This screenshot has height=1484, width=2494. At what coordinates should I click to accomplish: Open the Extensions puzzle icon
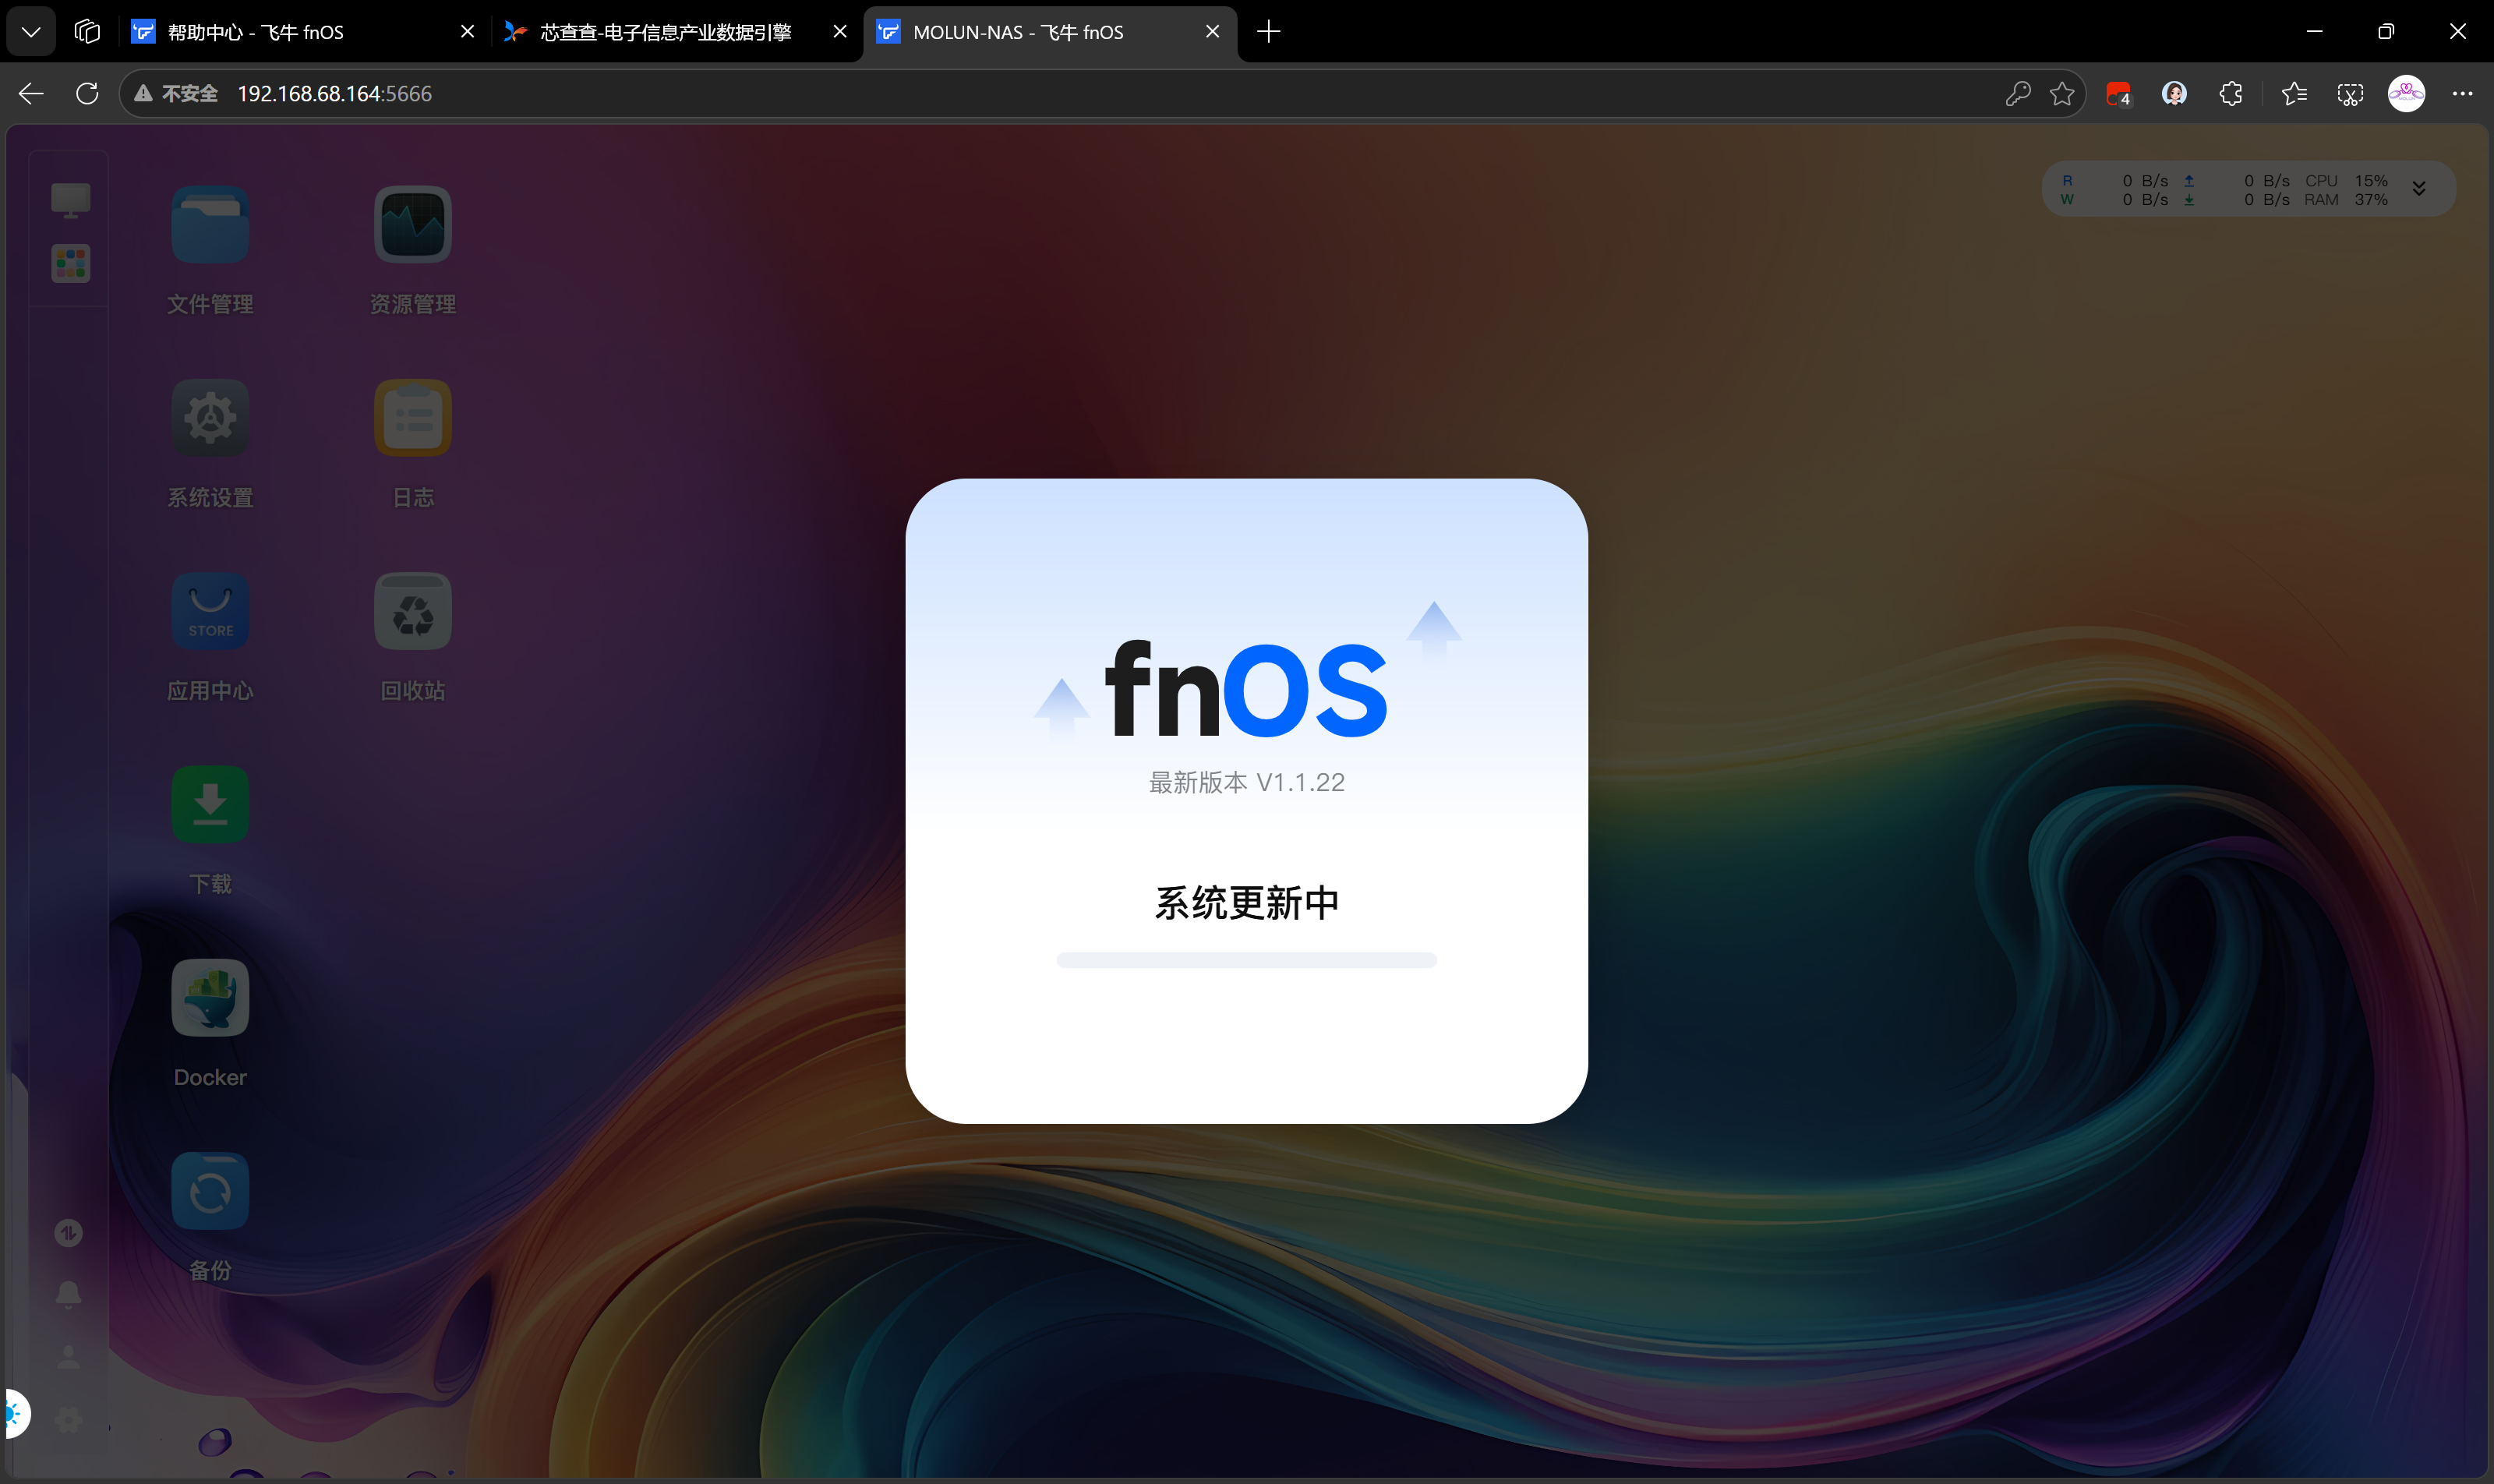2231,93
